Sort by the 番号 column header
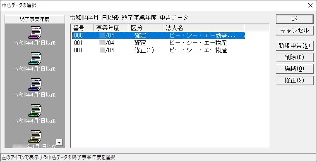This screenshot has height=162, width=317. (x=82, y=28)
